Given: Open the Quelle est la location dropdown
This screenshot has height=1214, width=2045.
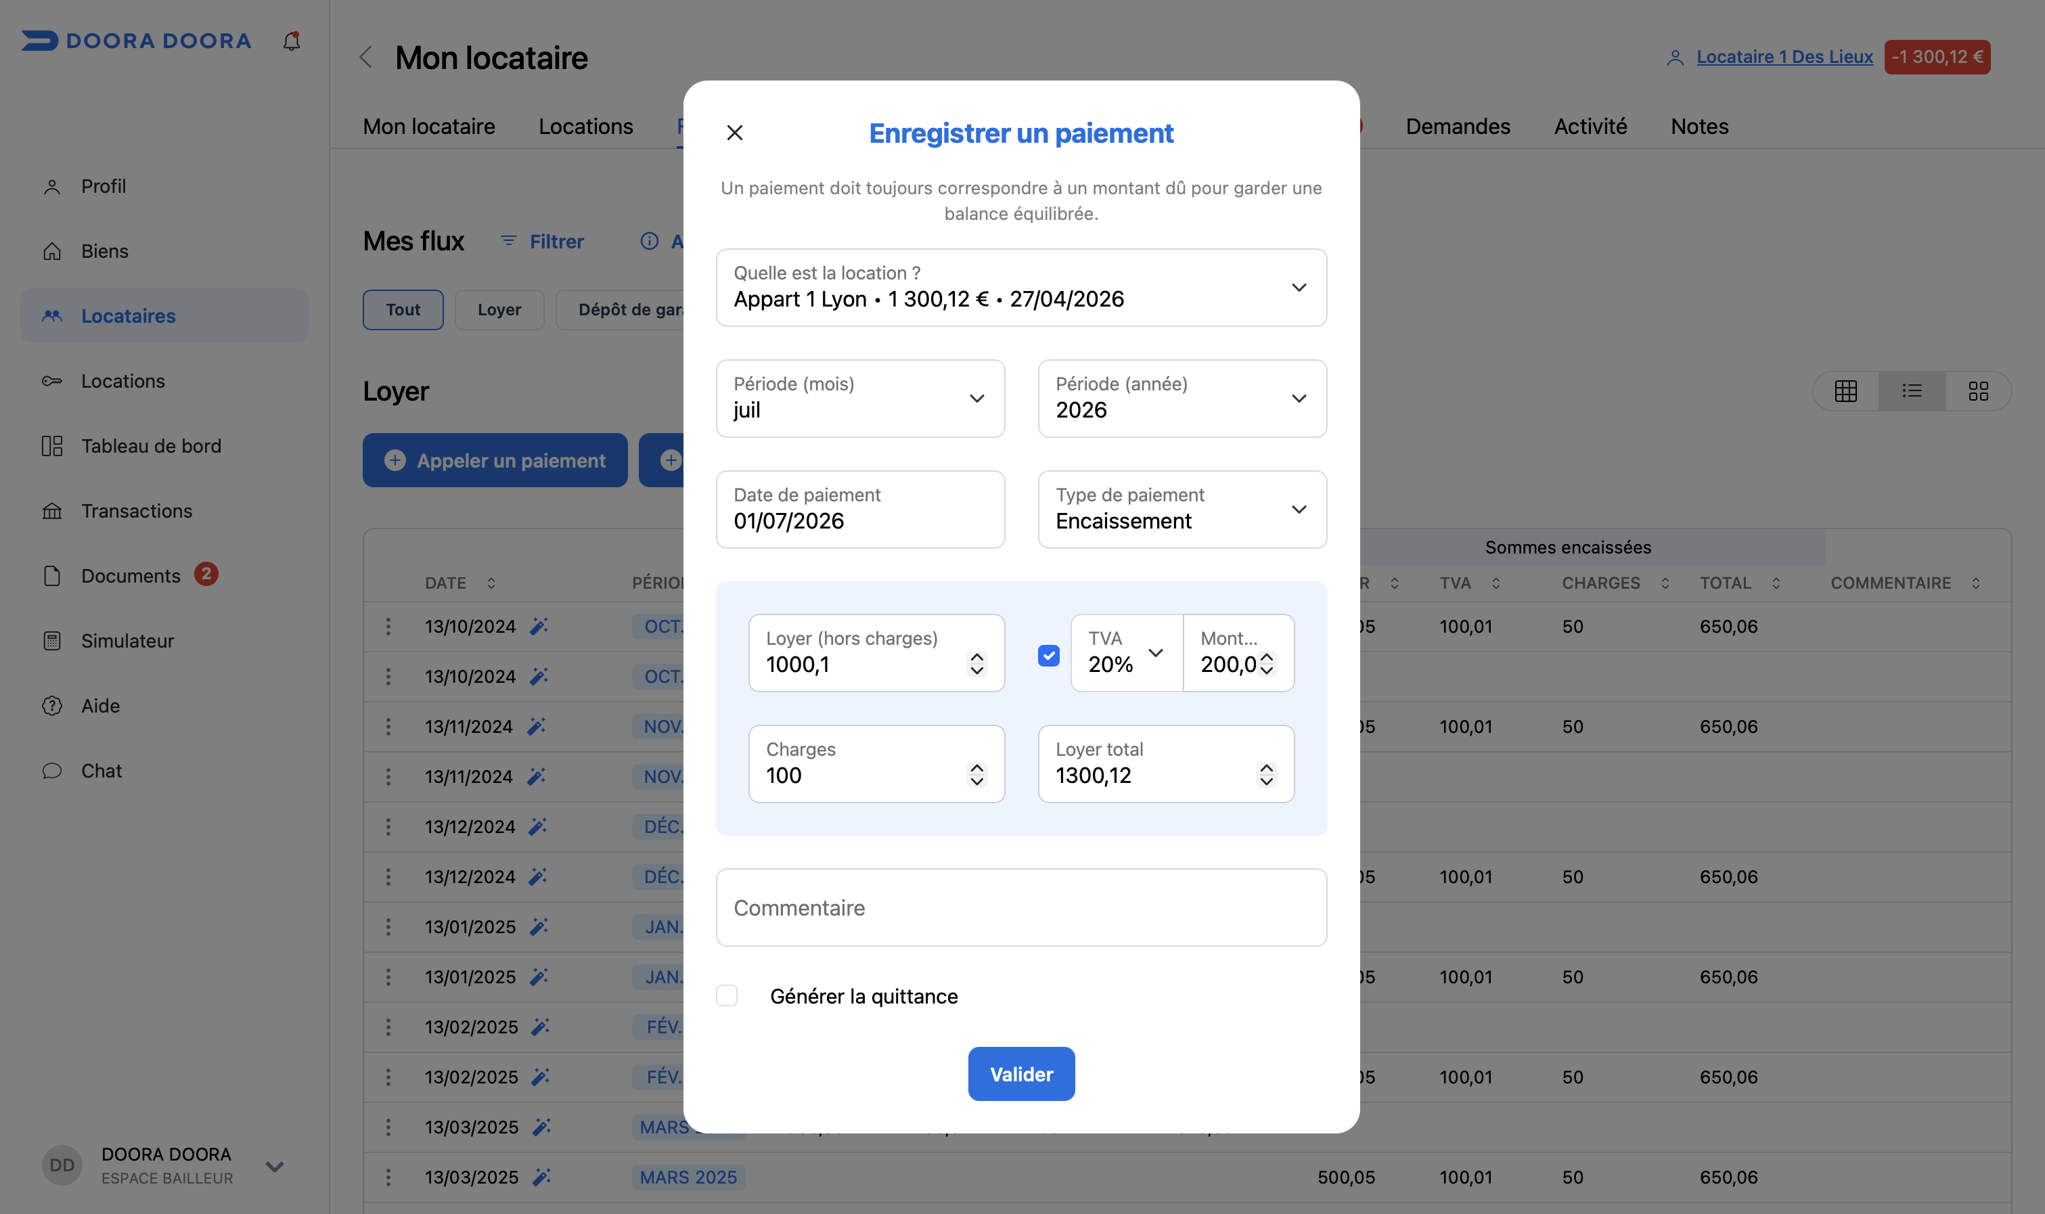Looking at the screenshot, I should (1021, 287).
